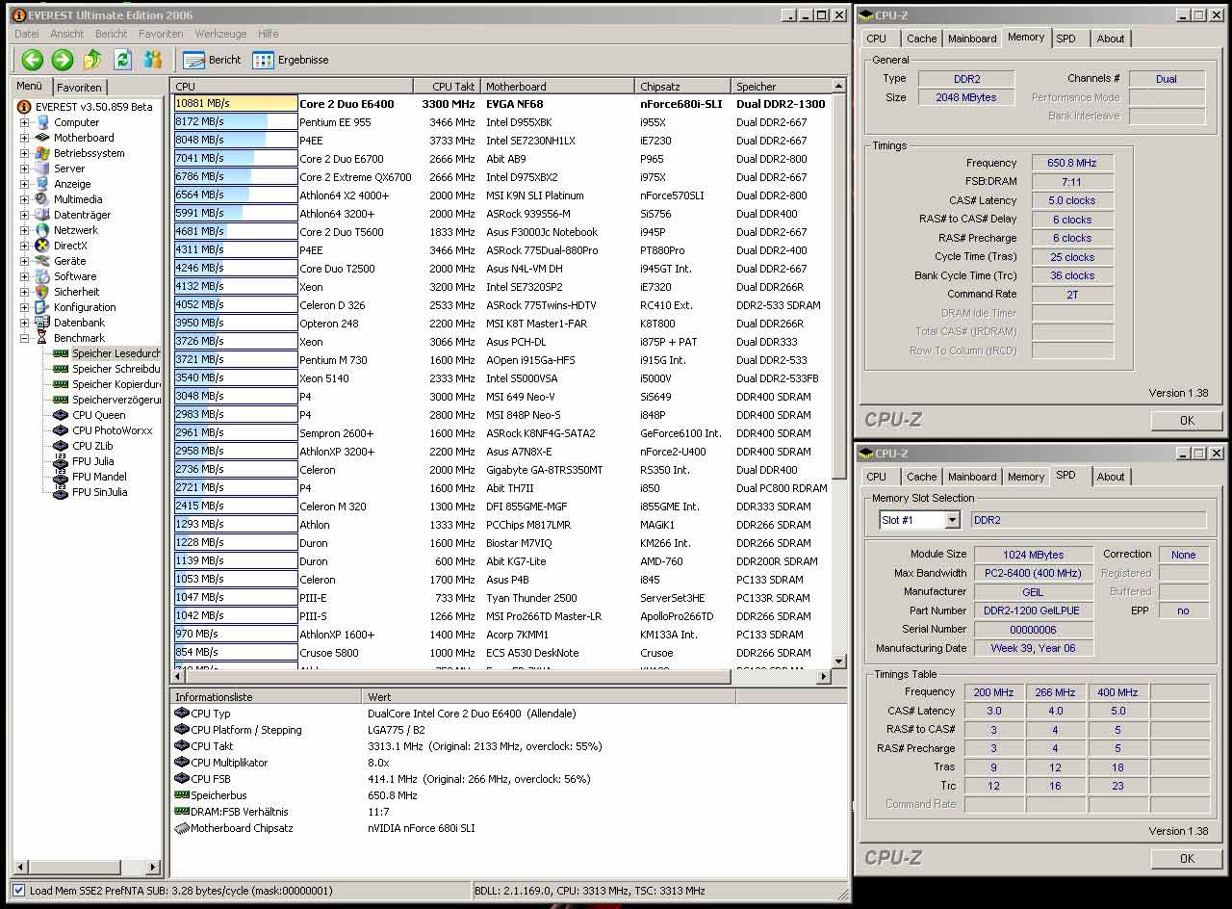
Task: Click OK in the CPU-Z SPD window
Action: [x=1187, y=858]
